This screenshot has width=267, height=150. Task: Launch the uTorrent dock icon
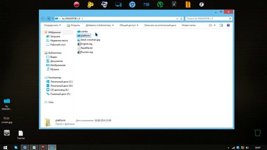[160, 5]
